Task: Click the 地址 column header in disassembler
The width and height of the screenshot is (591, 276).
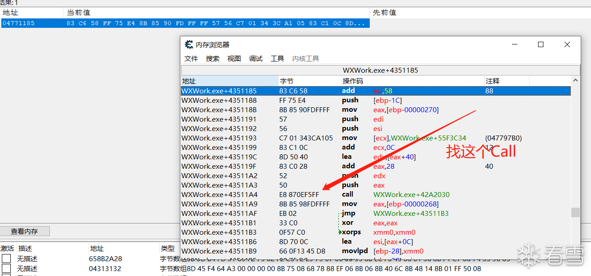Action: click(x=229, y=81)
